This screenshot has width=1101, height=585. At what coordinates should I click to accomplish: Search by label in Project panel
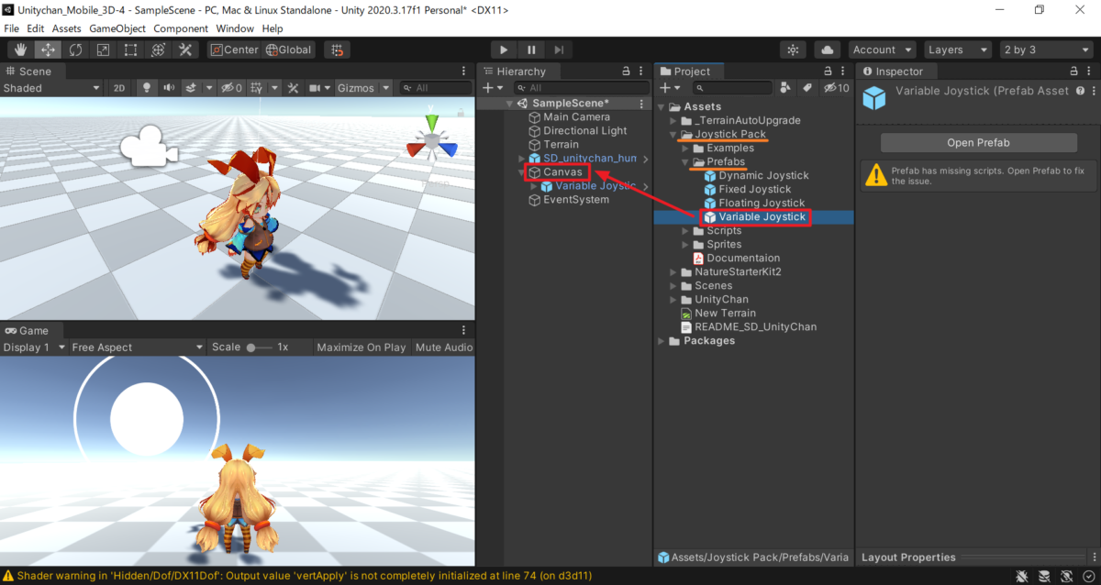(x=807, y=88)
